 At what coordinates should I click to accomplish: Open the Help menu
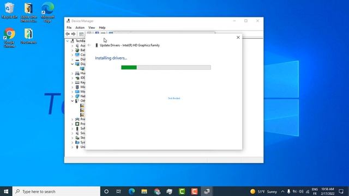[102, 28]
